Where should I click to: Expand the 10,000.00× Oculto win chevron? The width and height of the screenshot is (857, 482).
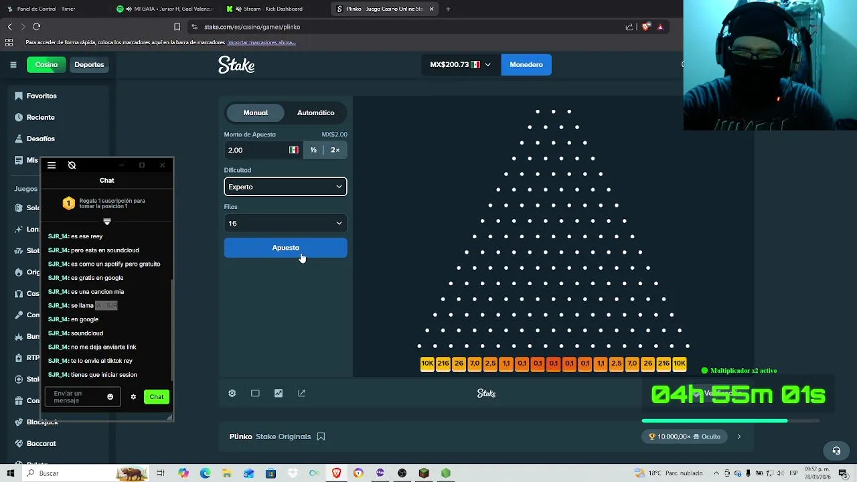pos(738,436)
